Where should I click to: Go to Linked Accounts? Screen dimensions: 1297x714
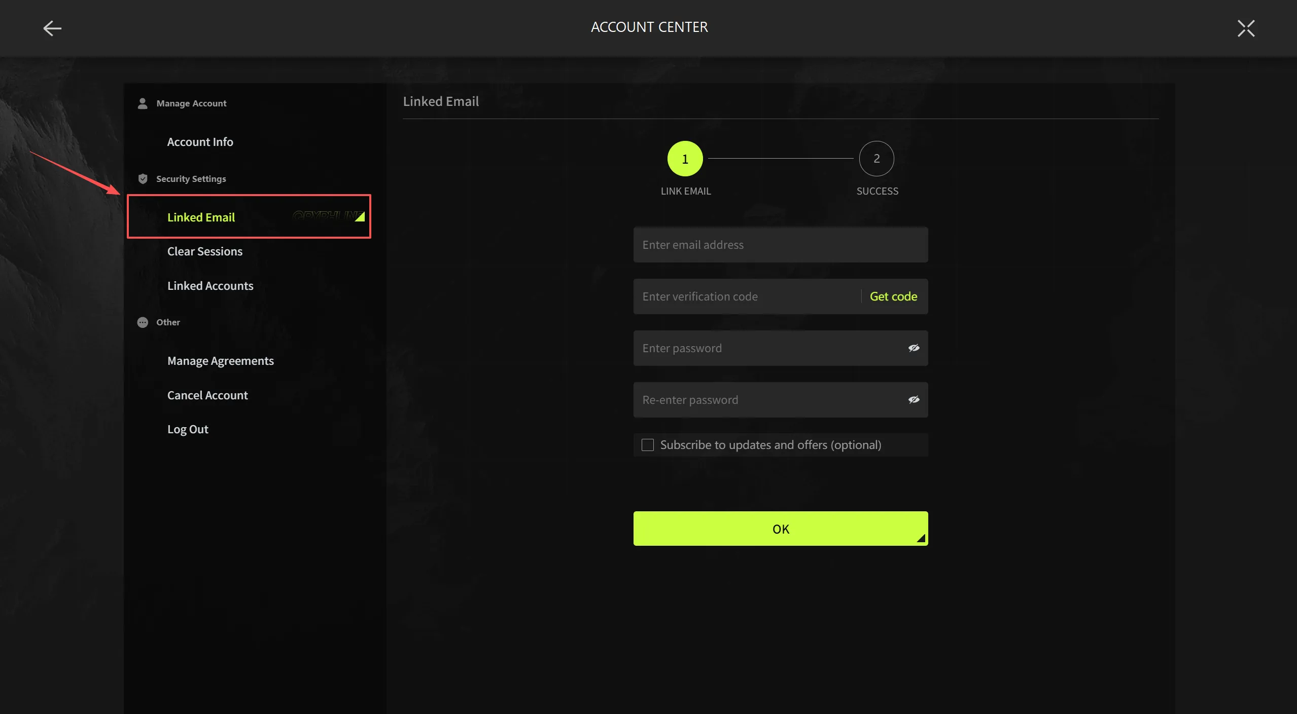(x=210, y=286)
